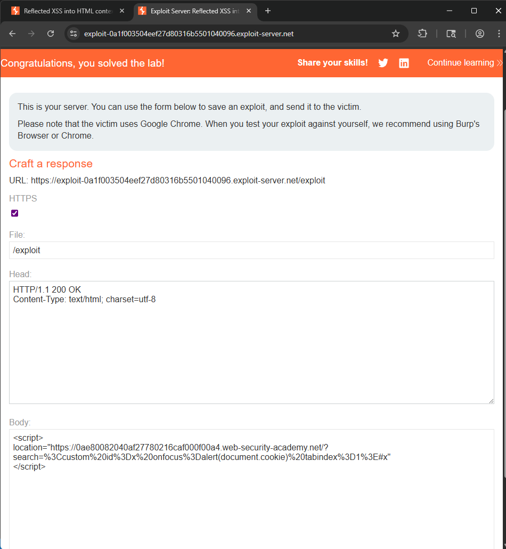This screenshot has height=549, width=506.
Task: Click the search=%3Ccustom payload line
Action: coord(202,457)
